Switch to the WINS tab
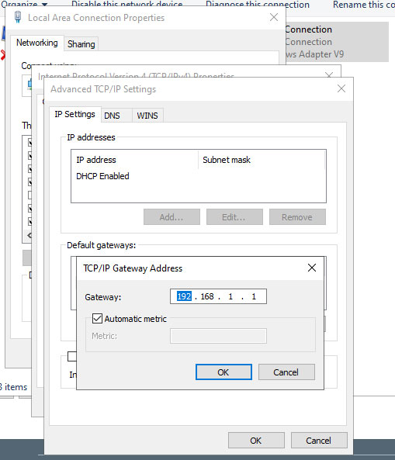The height and width of the screenshot is (460, 395). [x=147, y=116]
